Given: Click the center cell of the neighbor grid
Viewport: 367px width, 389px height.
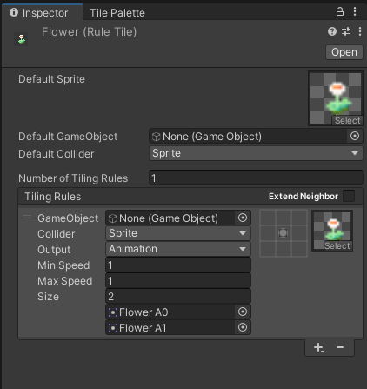Looking at the screenshot, I should coord(284,233).
